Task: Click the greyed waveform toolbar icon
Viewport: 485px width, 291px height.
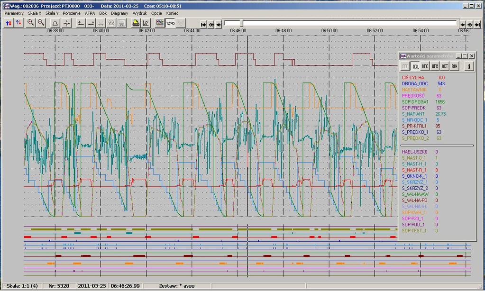Action: (x=181, y=23)
